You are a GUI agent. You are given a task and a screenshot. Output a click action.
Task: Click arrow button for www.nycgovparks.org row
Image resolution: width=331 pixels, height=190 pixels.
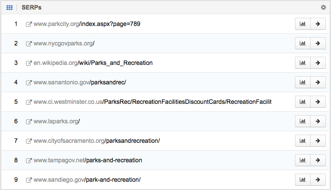(318, 43)
